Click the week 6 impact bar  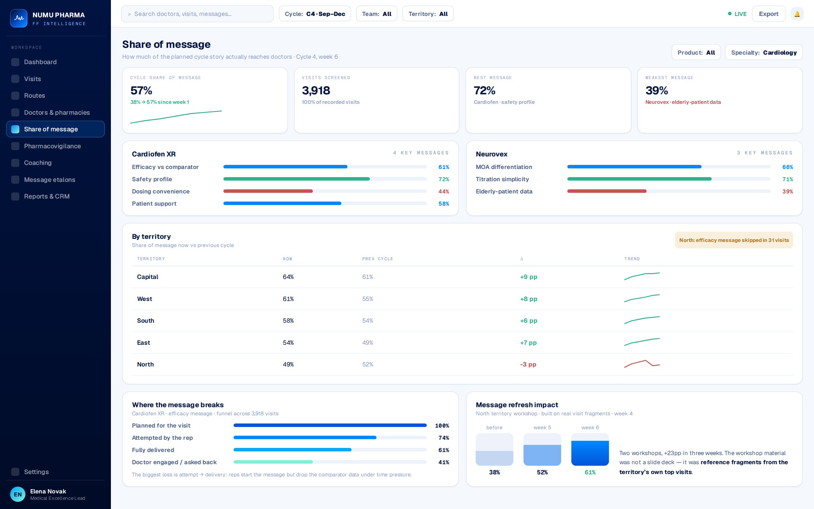[590, 449]
